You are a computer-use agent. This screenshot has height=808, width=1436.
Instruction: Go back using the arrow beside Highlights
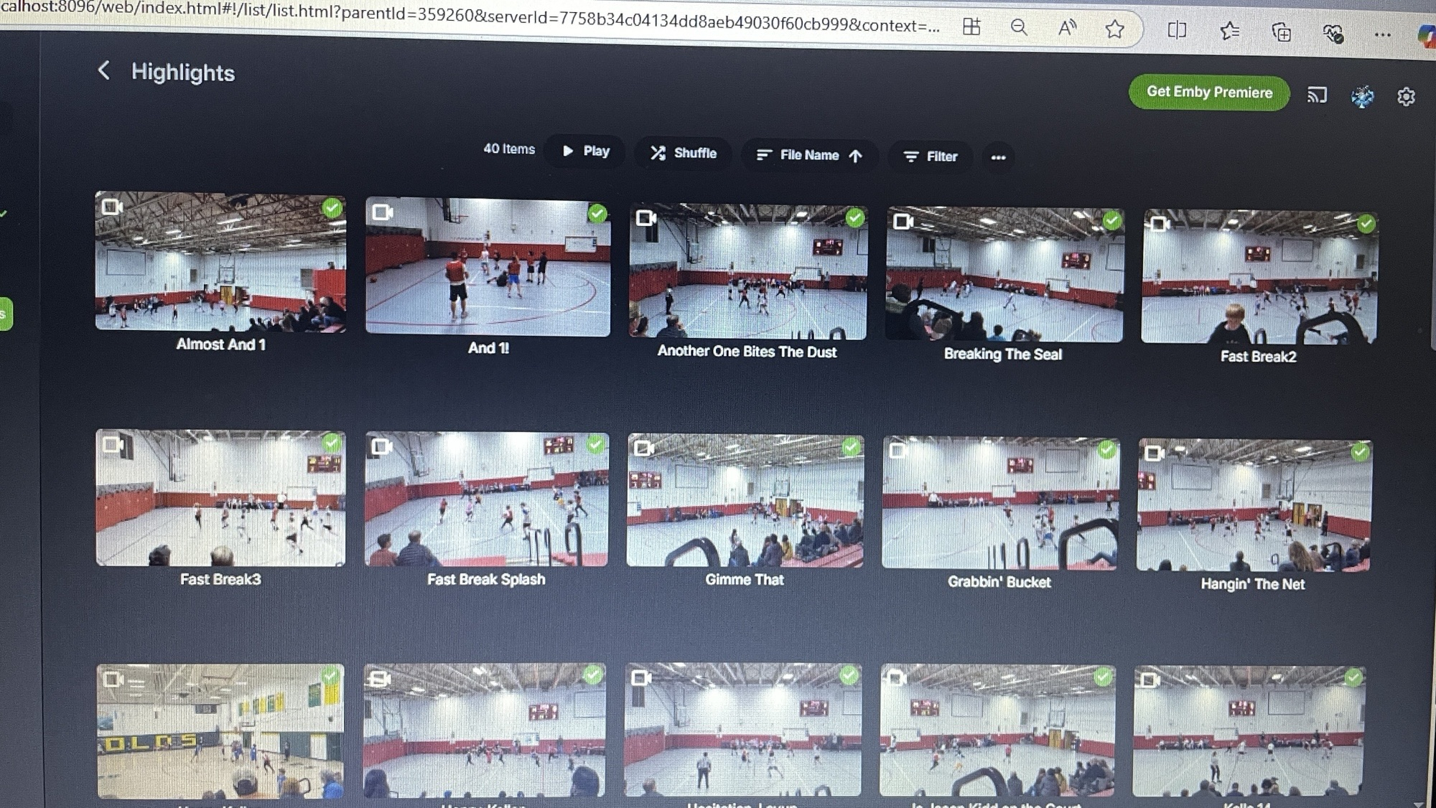[104, 70]
